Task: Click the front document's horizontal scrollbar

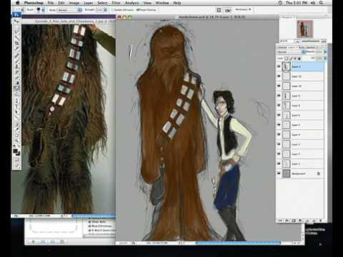Action: click(238, 243)
